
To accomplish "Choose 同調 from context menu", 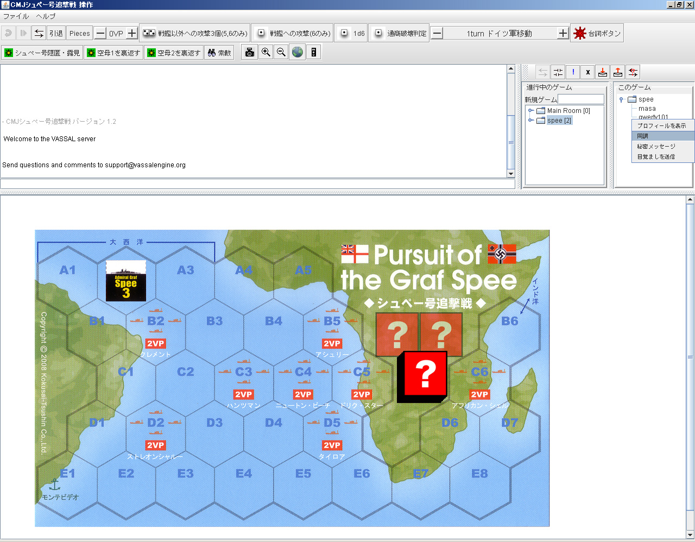I will (663, 136).
